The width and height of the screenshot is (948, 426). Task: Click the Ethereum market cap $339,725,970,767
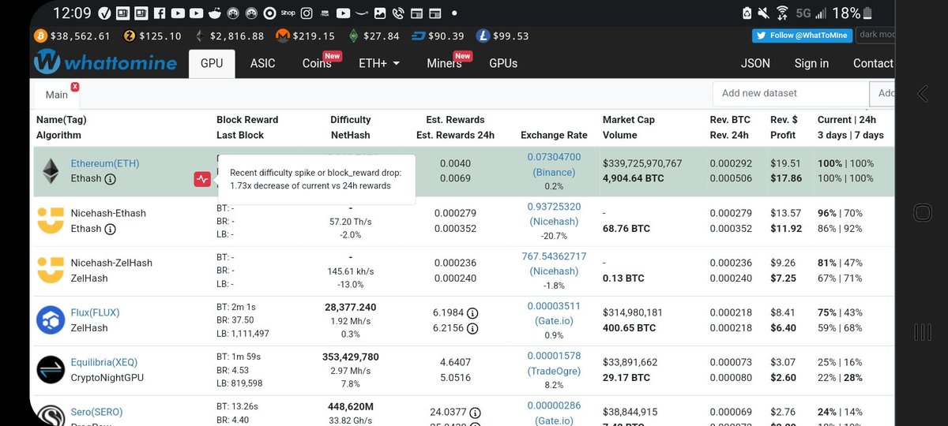(642, 163)
